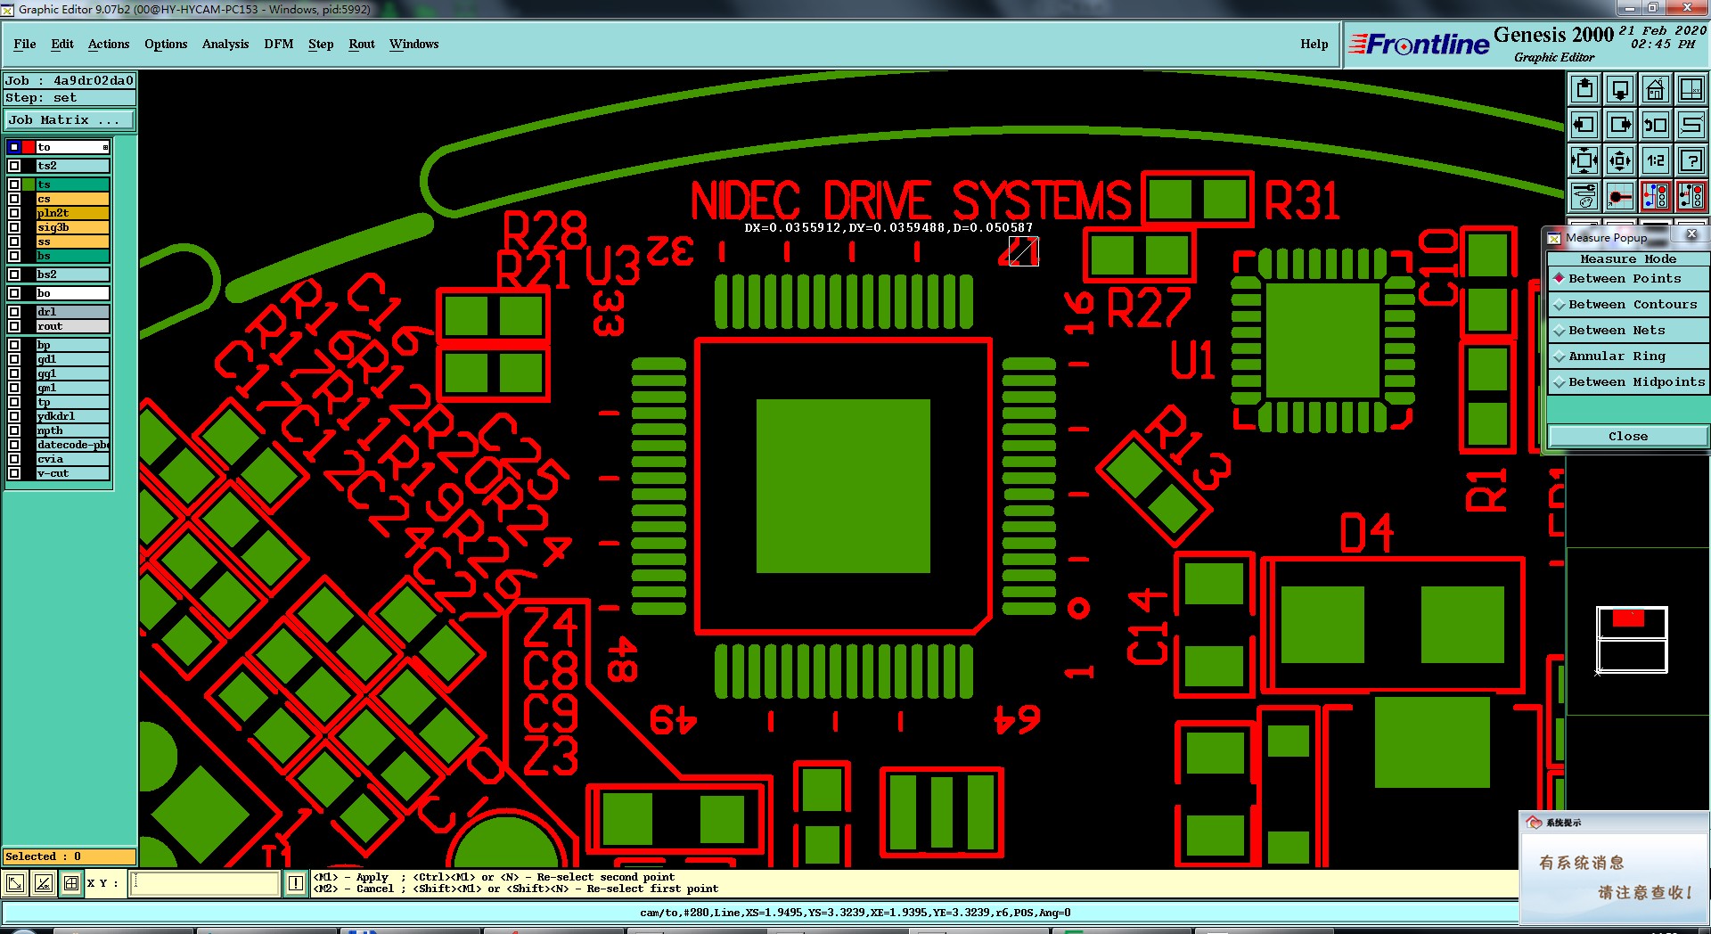Viewport: 1711px width, 934px height.
Task: Click the home view icon
Action: pos(1656,89)
